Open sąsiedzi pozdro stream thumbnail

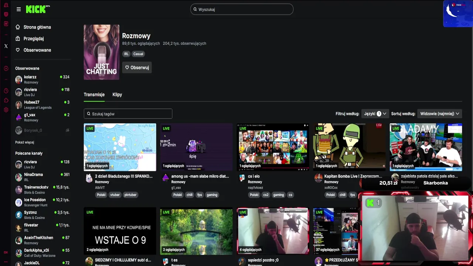[273, 231]
